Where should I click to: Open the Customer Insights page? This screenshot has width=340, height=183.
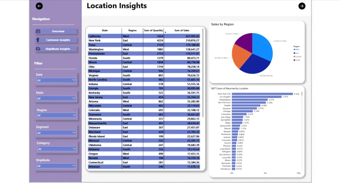(56, 40)
